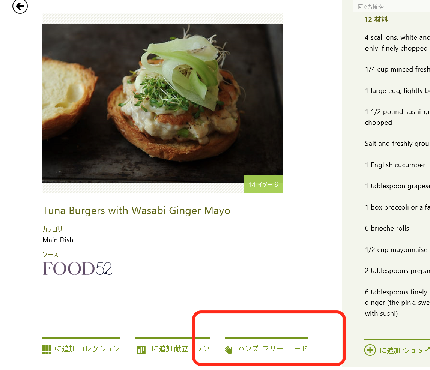Click the hands-free mode hand icon
The width and height of the screenshot is (430, 370).
tap(229, 350)
